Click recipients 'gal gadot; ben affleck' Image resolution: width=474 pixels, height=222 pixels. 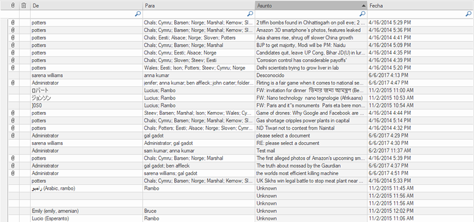(x=167, y=166)
